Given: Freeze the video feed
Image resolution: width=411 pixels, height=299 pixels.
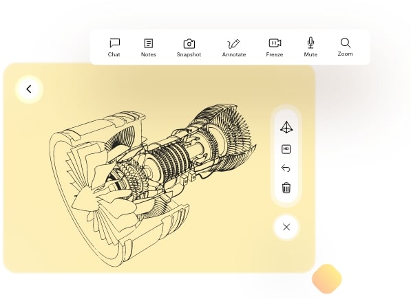Looking at the screenshot, I should 275,47.
